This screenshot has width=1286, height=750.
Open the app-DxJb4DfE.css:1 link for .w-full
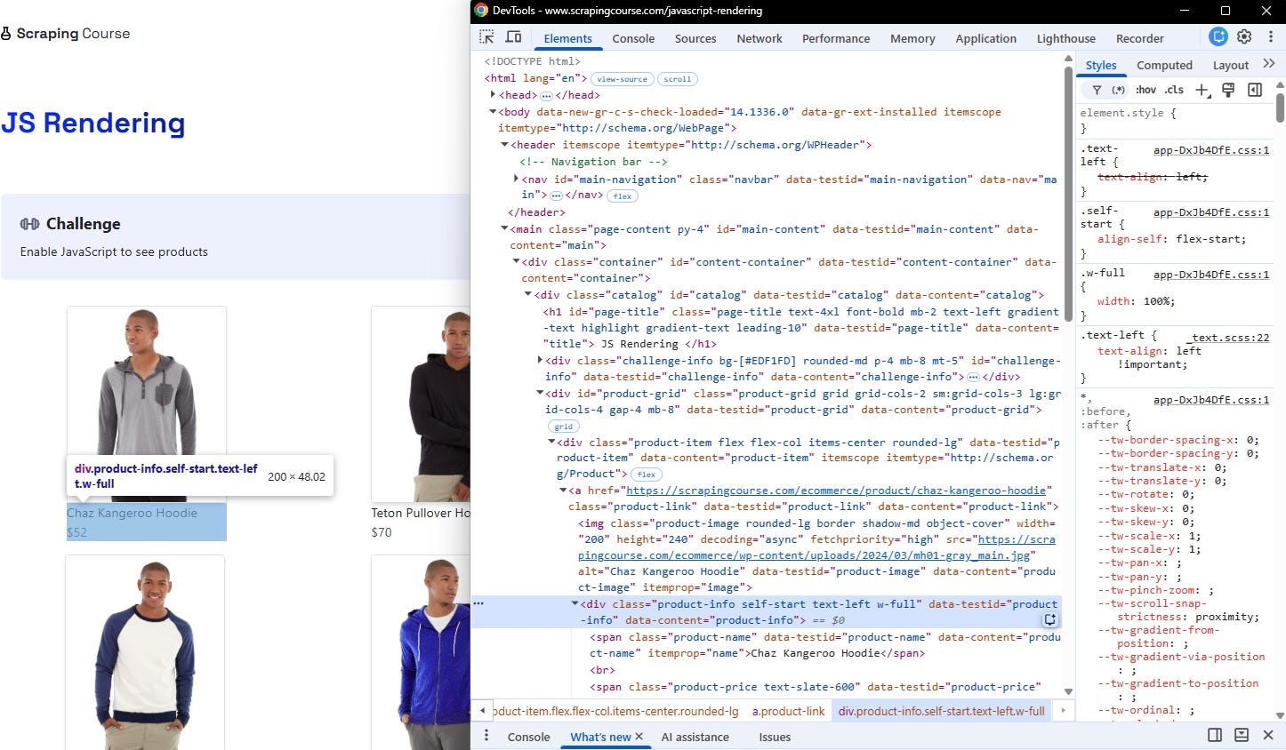pos(1211,275)
